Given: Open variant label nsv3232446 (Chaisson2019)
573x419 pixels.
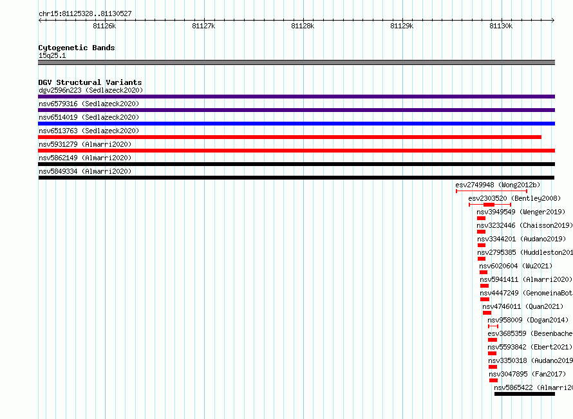Looking at the screenshot, I should click(x=525, y=225).
